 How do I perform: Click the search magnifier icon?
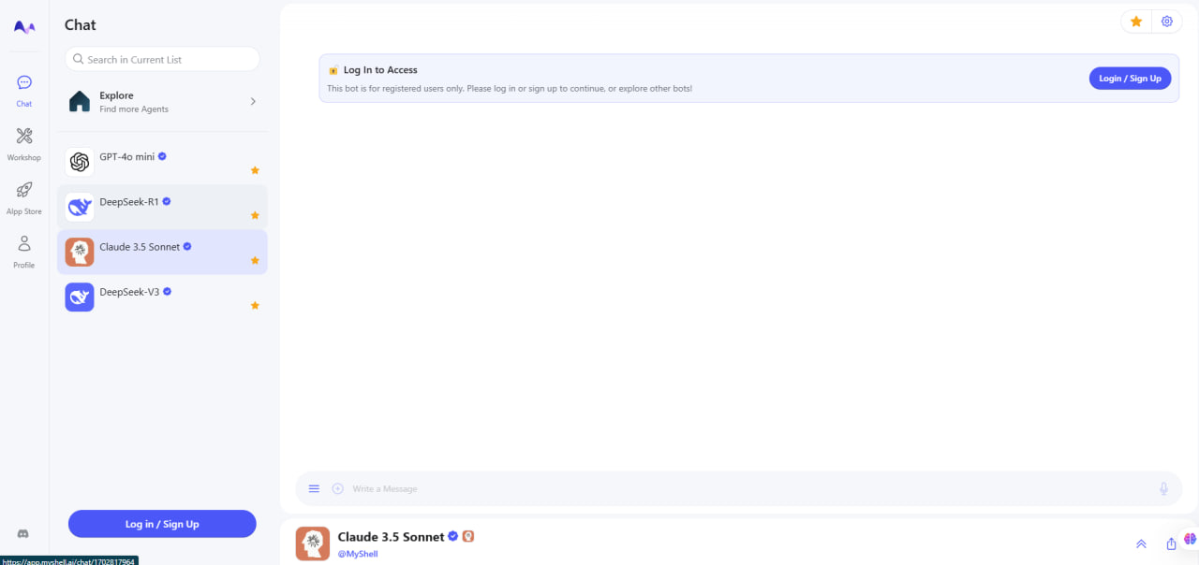pyautogui.click(x=78, y=59)
